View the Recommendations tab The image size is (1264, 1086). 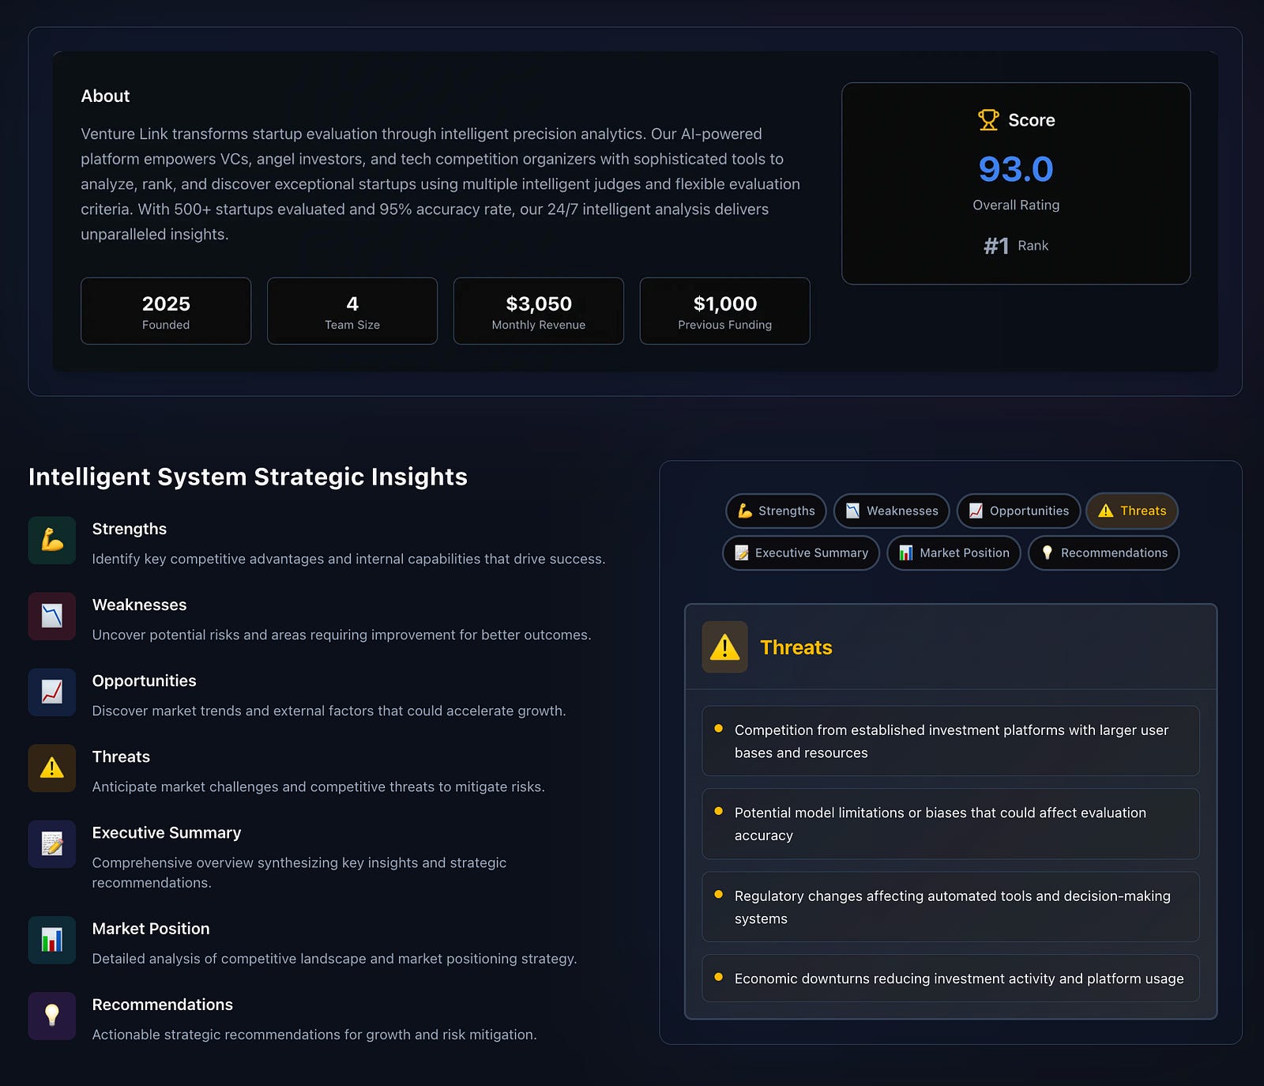1104,552
